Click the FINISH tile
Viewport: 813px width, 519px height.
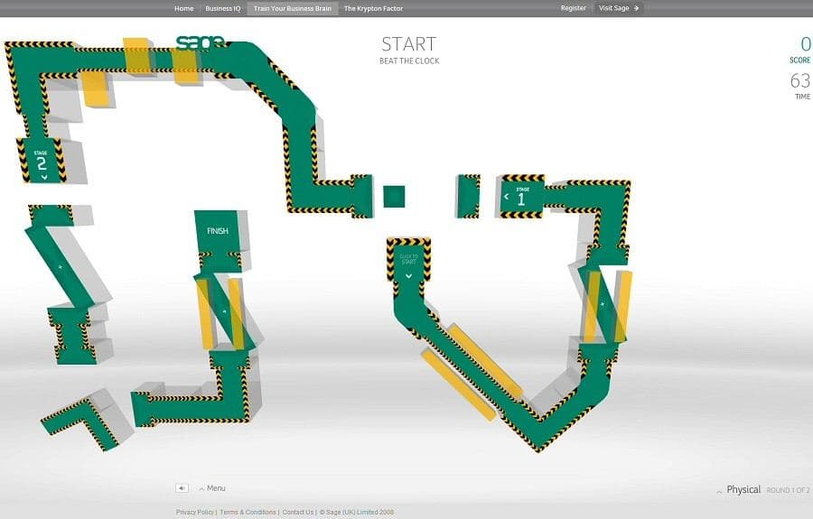tap(217, 231)
